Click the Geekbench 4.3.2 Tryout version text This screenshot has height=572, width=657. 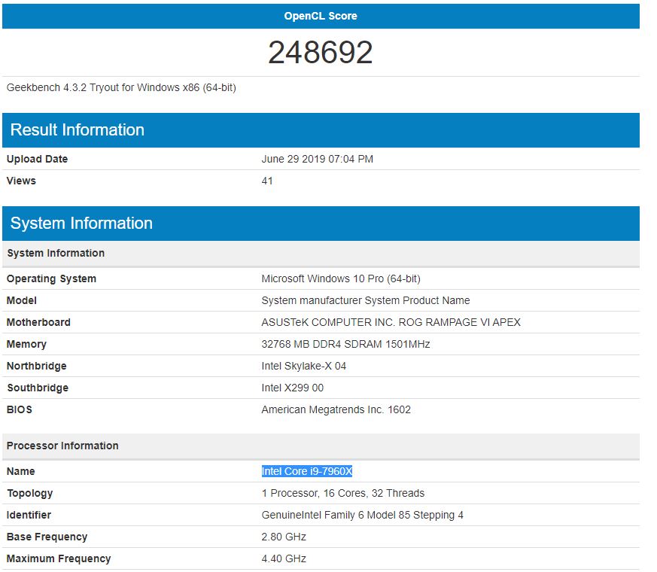121,87
